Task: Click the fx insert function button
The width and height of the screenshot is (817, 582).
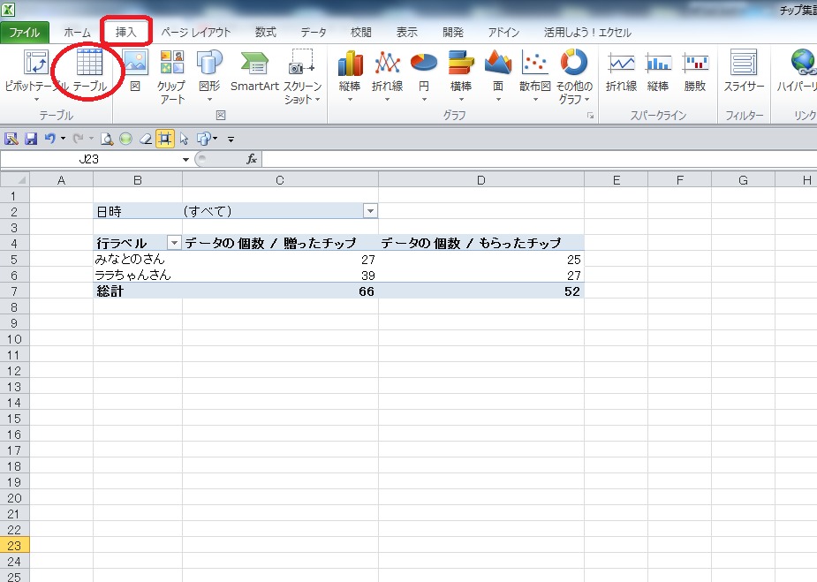Action: 252,160
